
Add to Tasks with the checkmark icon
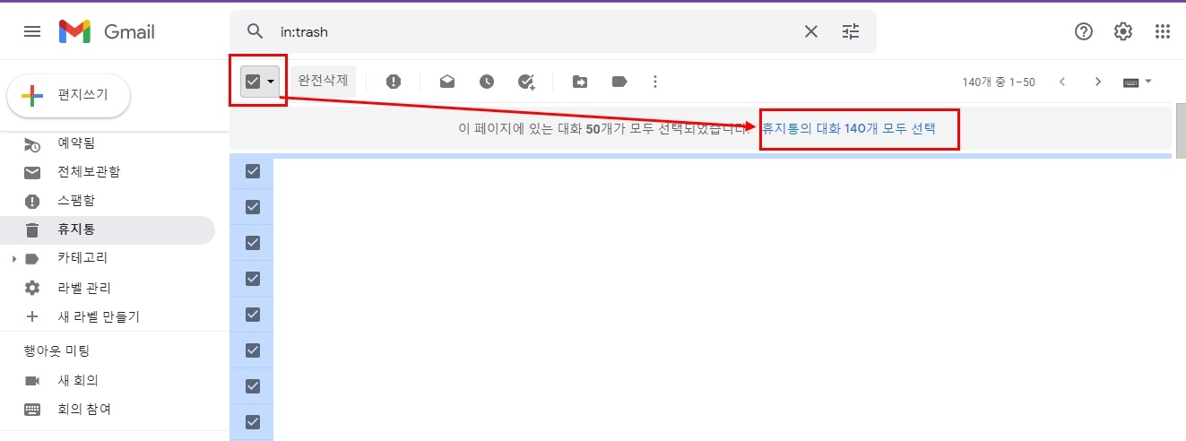(x=526, y=82)
